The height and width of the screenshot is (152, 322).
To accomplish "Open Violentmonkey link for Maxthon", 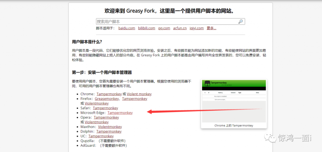I will click(x=110, y=127).
